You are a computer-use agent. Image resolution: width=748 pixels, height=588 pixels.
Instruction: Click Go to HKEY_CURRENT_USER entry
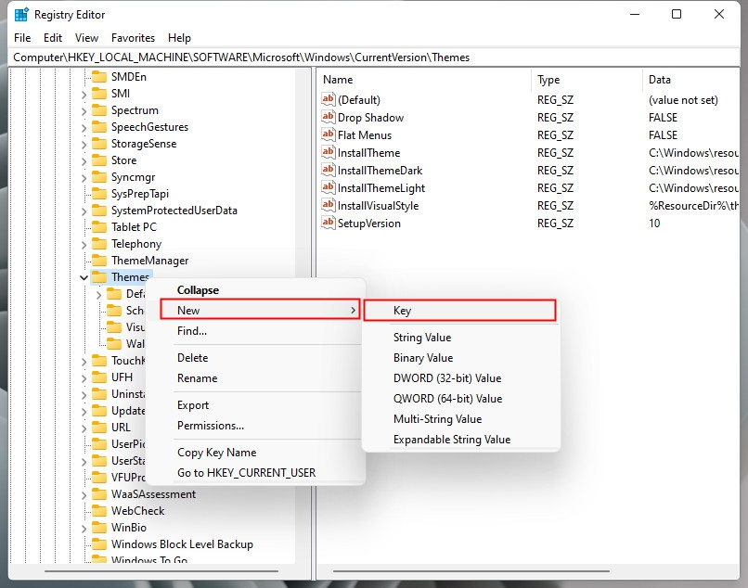coord(256,473)
